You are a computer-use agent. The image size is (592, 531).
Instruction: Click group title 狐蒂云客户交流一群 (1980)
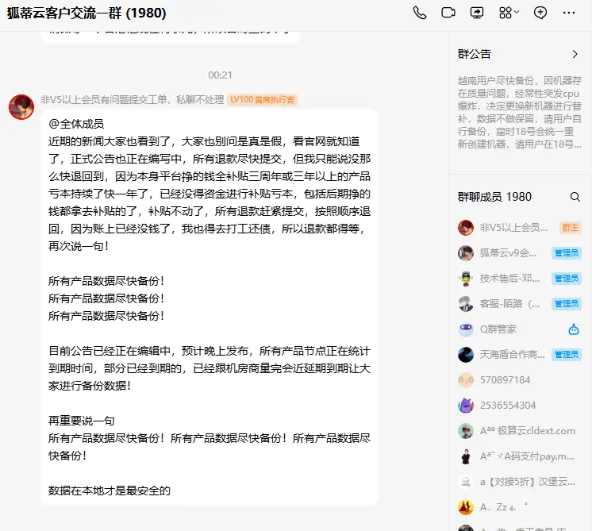(x=86, y=13)
